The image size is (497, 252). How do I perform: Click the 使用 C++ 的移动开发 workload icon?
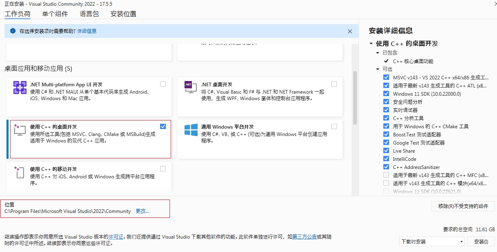tap(20, 173)
